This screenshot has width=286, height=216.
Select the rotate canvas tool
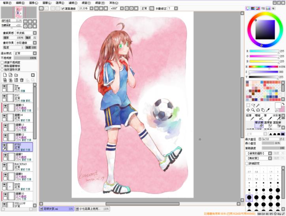point(258,110)
